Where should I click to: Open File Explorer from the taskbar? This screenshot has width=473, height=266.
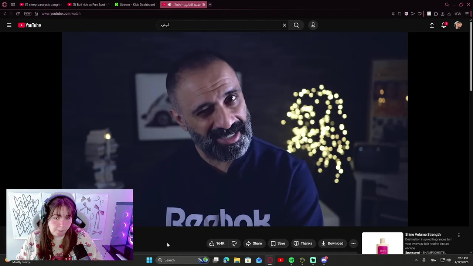(x=237, y=260)
